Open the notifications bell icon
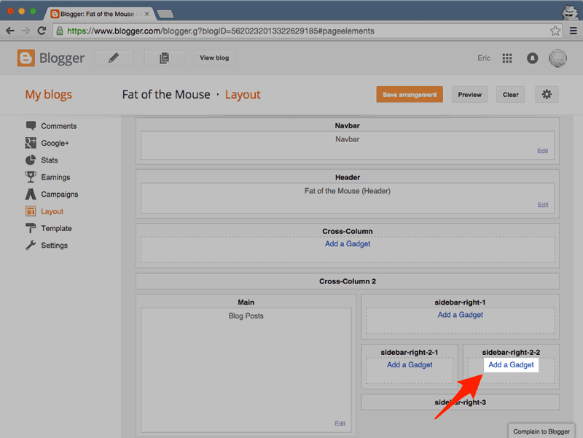The image size is (583, 438). pyautogui.click(x=533, y=58)
